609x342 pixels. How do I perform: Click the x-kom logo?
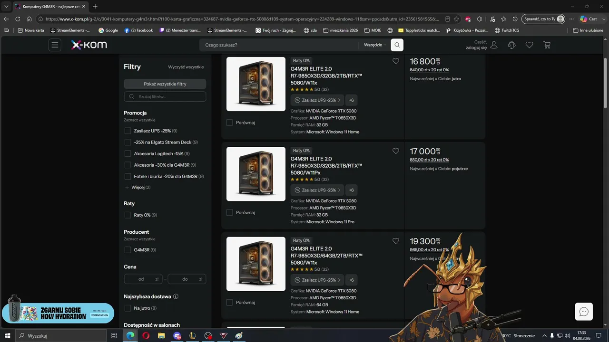89,45
